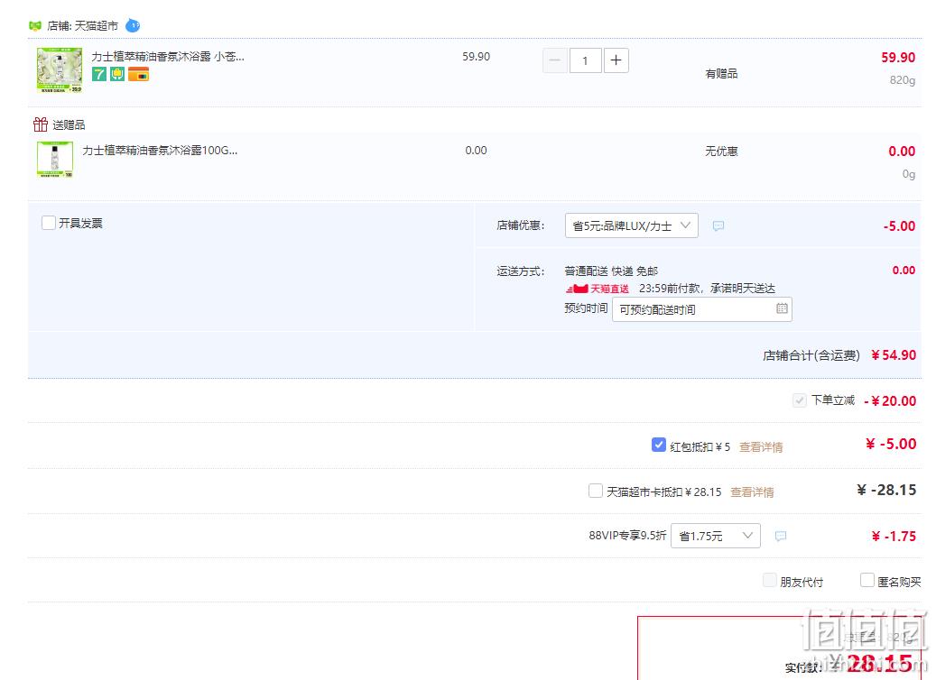The width and height of the screenshot is (936, 680).
Task: Click the quantity input field
Action: 585,60
